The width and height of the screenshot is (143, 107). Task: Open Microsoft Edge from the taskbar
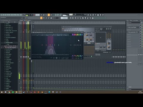coord(49,92)
